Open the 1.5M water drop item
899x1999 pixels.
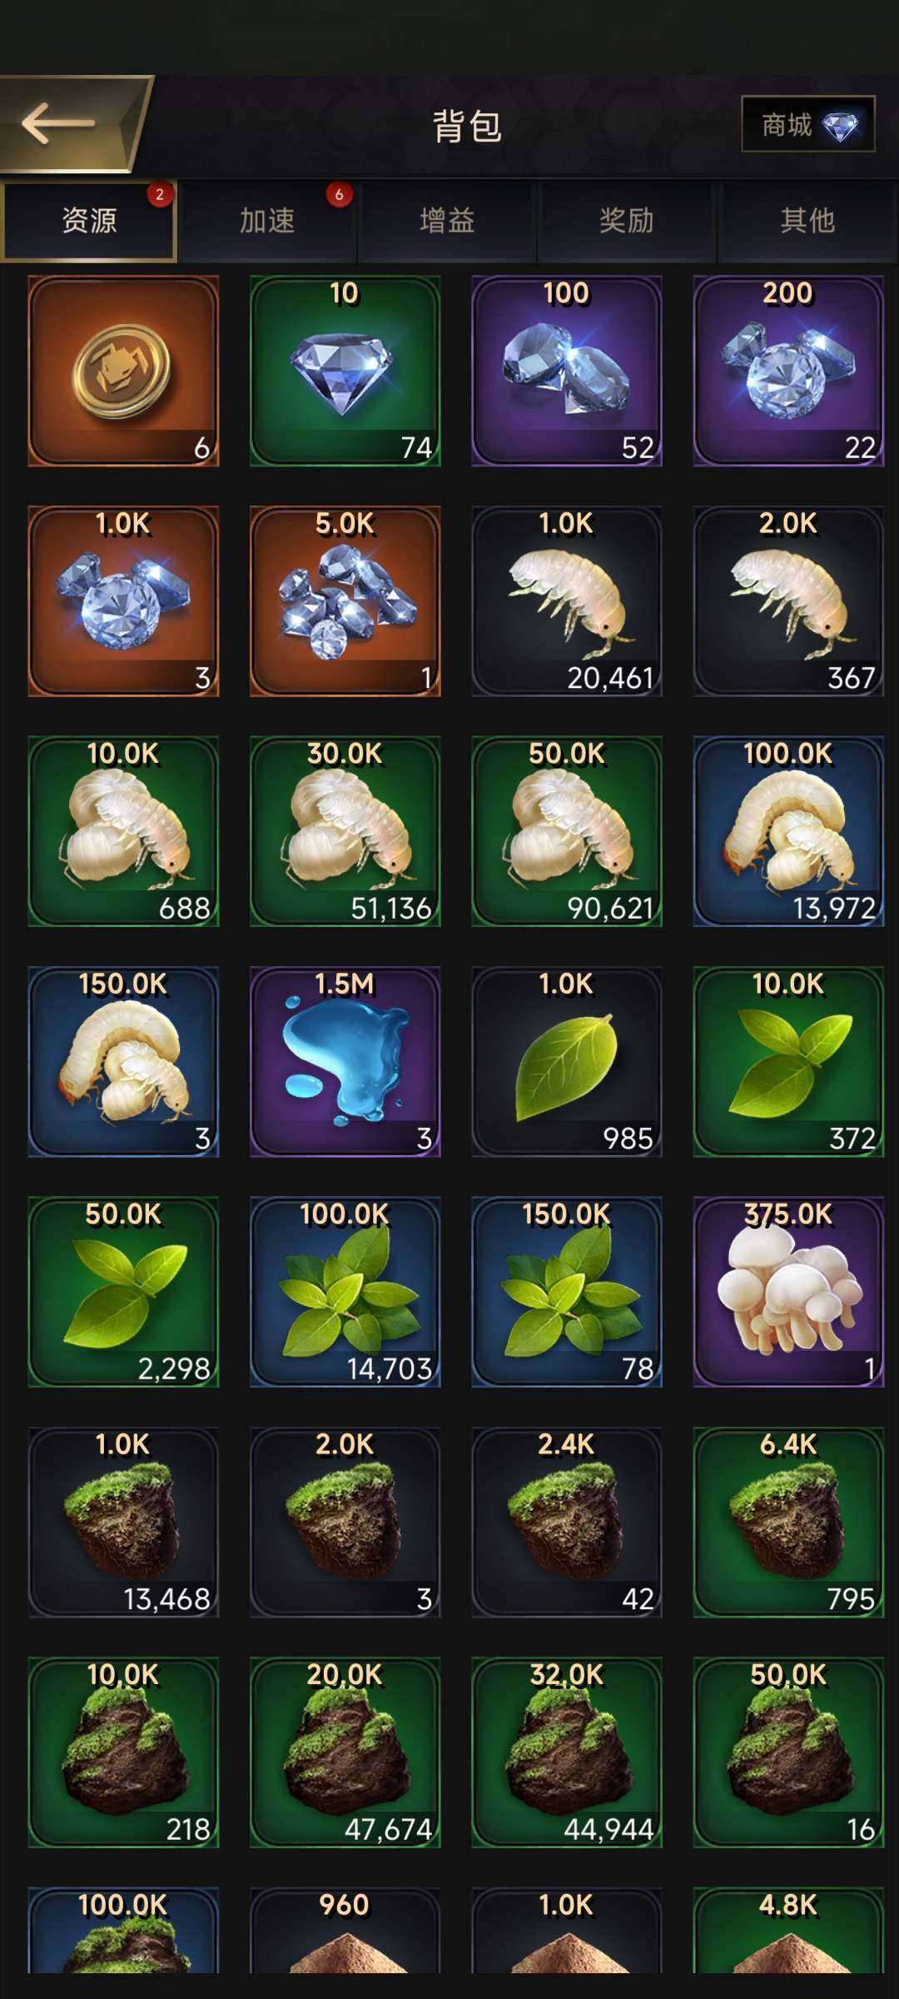pos(345,1061)
